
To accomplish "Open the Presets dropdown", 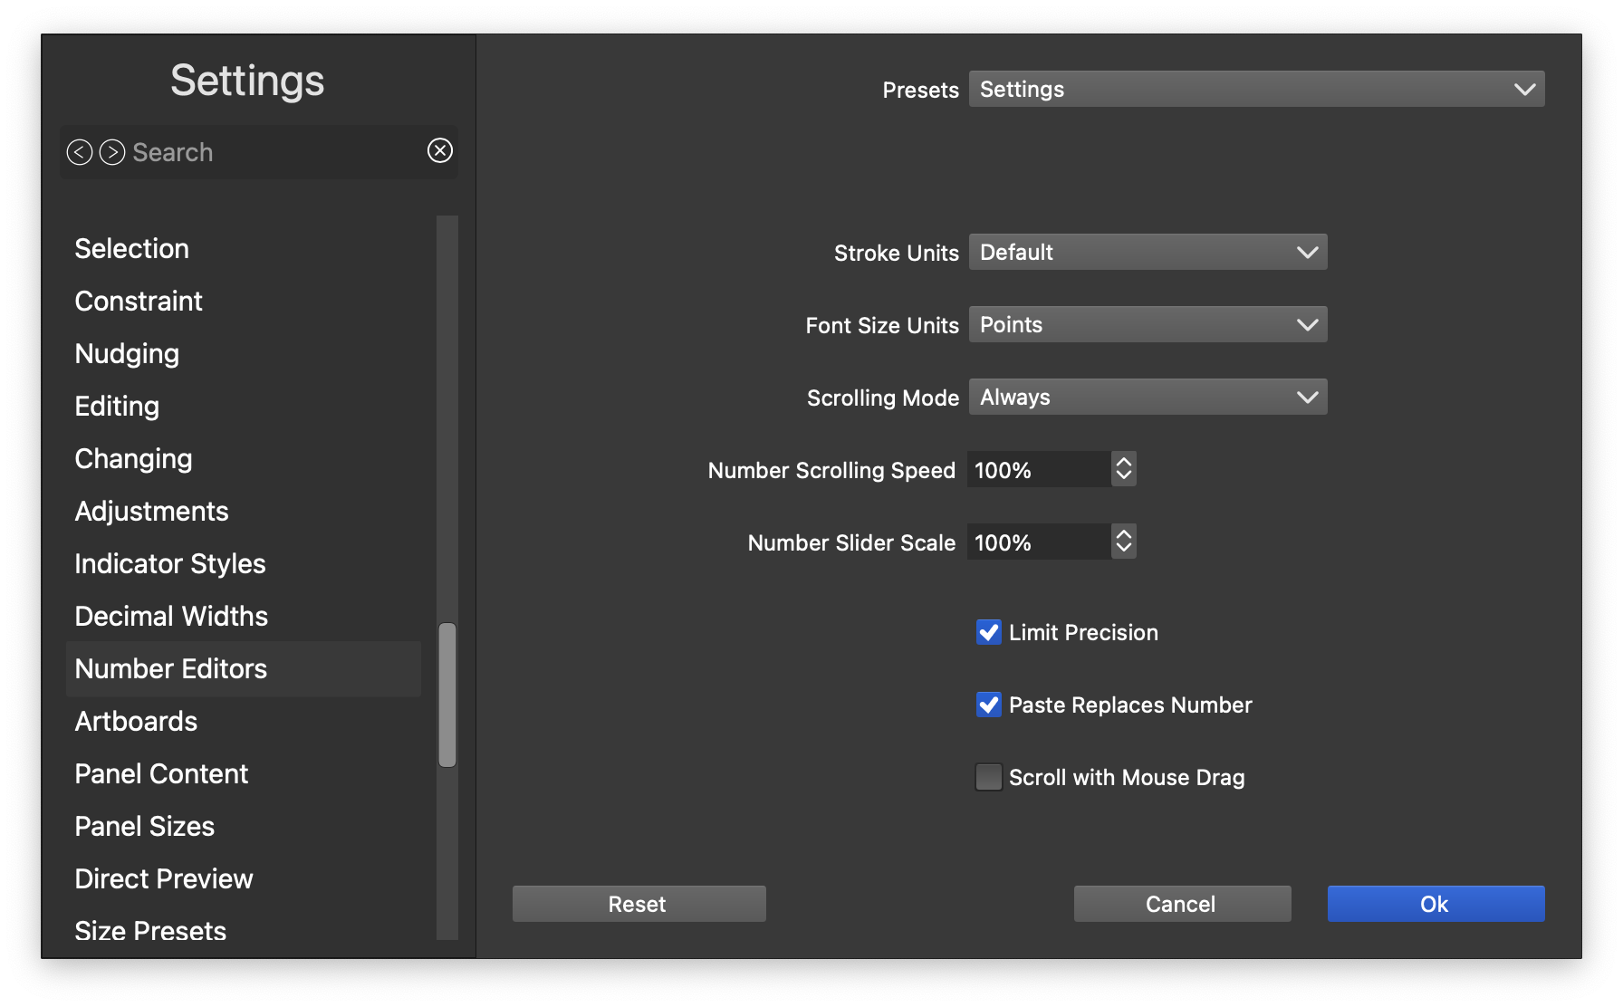I will click(x=1256, y=89).
